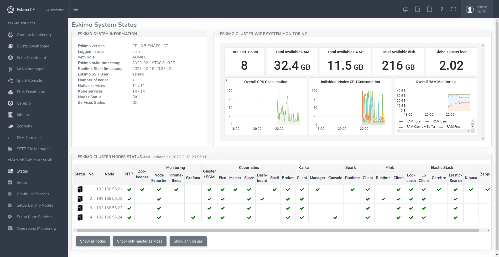Click the page vertical scrollbar

click(x=497, y=136)
